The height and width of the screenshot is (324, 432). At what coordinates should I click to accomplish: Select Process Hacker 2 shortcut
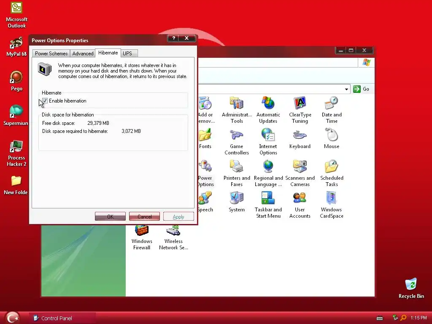coord(16,153)
